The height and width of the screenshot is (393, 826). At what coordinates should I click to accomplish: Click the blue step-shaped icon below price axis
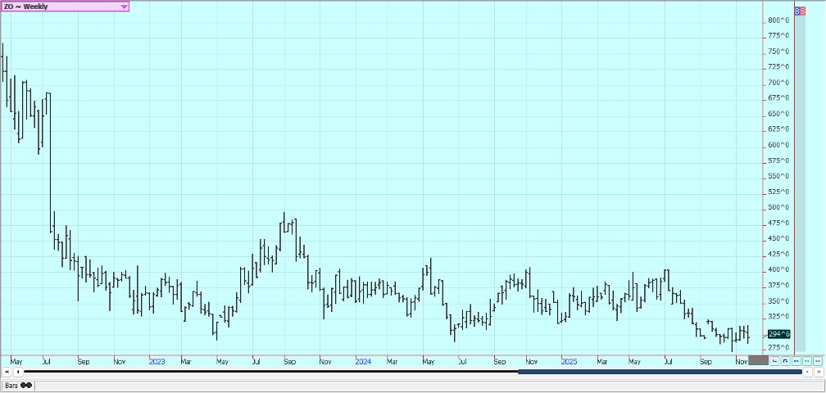[786, 360]
